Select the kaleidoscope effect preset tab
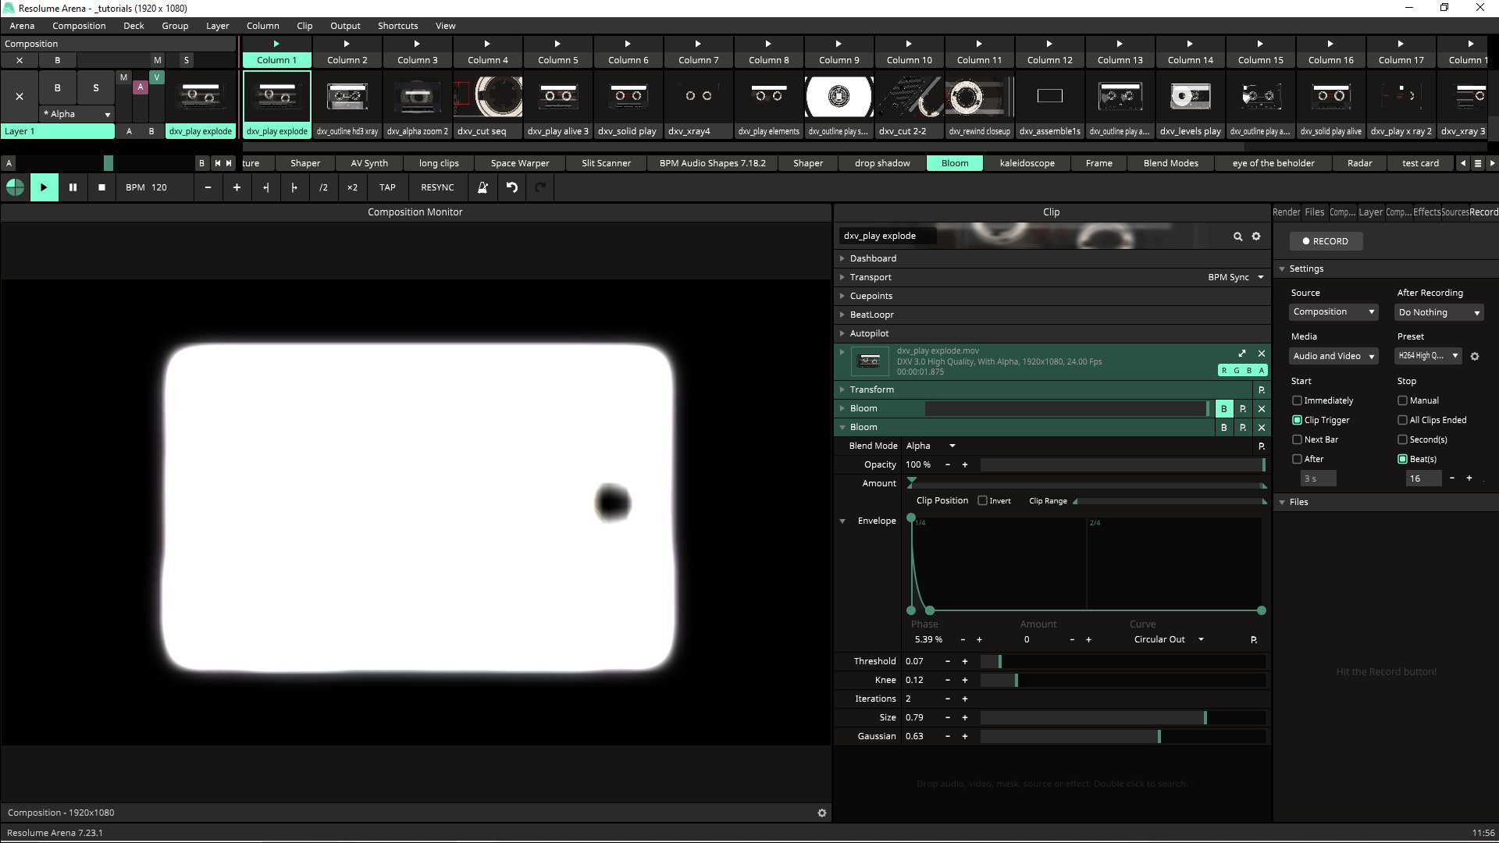Image resolution: width=1499 pixels, height=843 pixels. [1027, 163]
